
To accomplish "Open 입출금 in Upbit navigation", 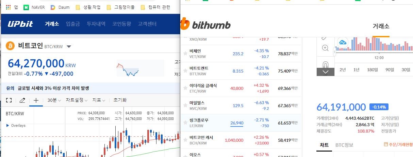I will pos(73,24).
